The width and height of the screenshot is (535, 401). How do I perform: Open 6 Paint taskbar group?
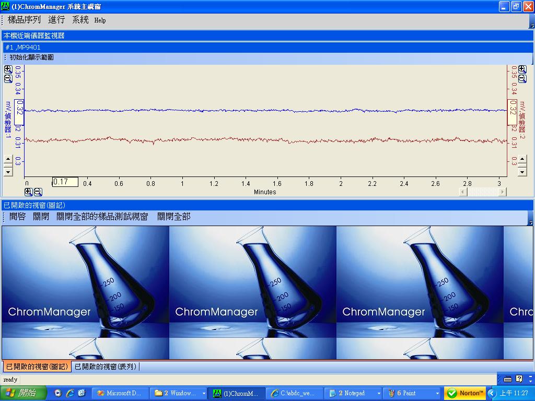pyautogui.click(x=412, y=393)
